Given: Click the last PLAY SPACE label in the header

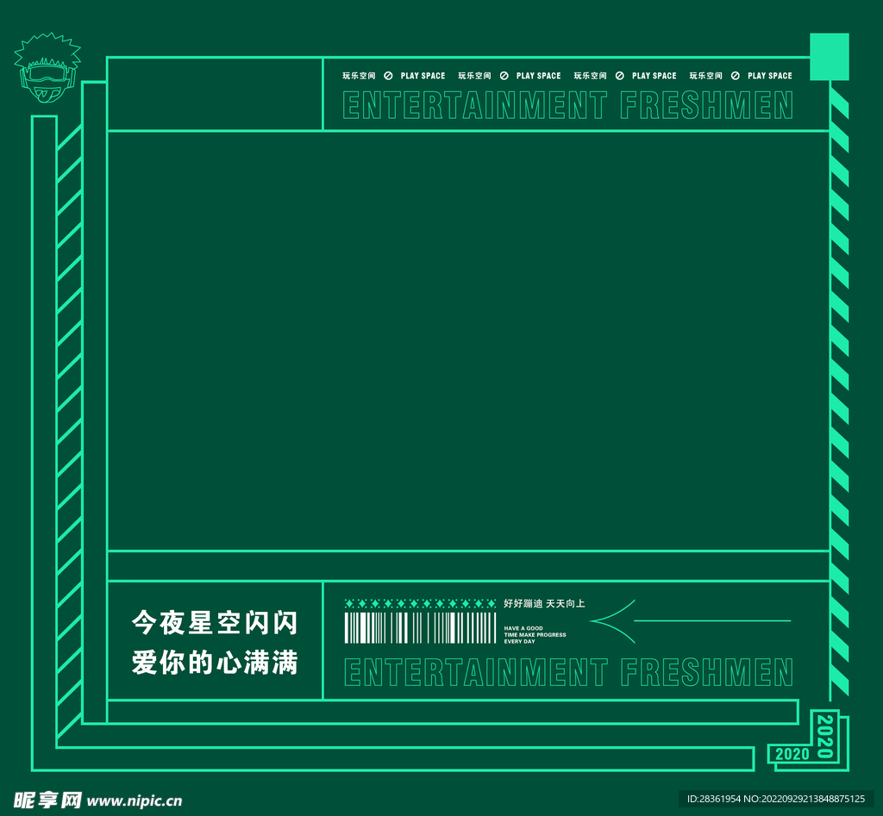Looking at the screenshot, I should pyautogui.click(x=769, y=76).
